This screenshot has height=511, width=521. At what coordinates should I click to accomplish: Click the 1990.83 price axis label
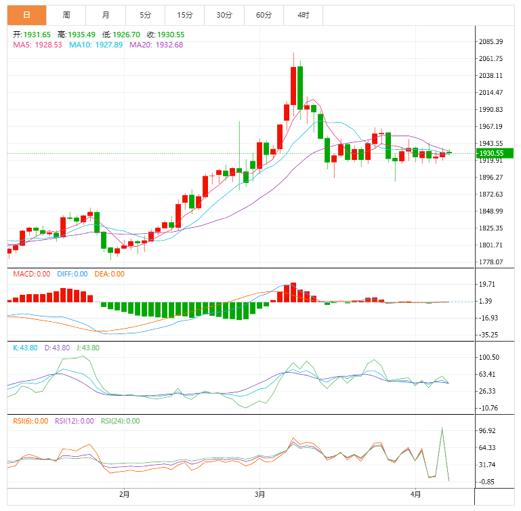pyautogui.click(x=491, y=109)
